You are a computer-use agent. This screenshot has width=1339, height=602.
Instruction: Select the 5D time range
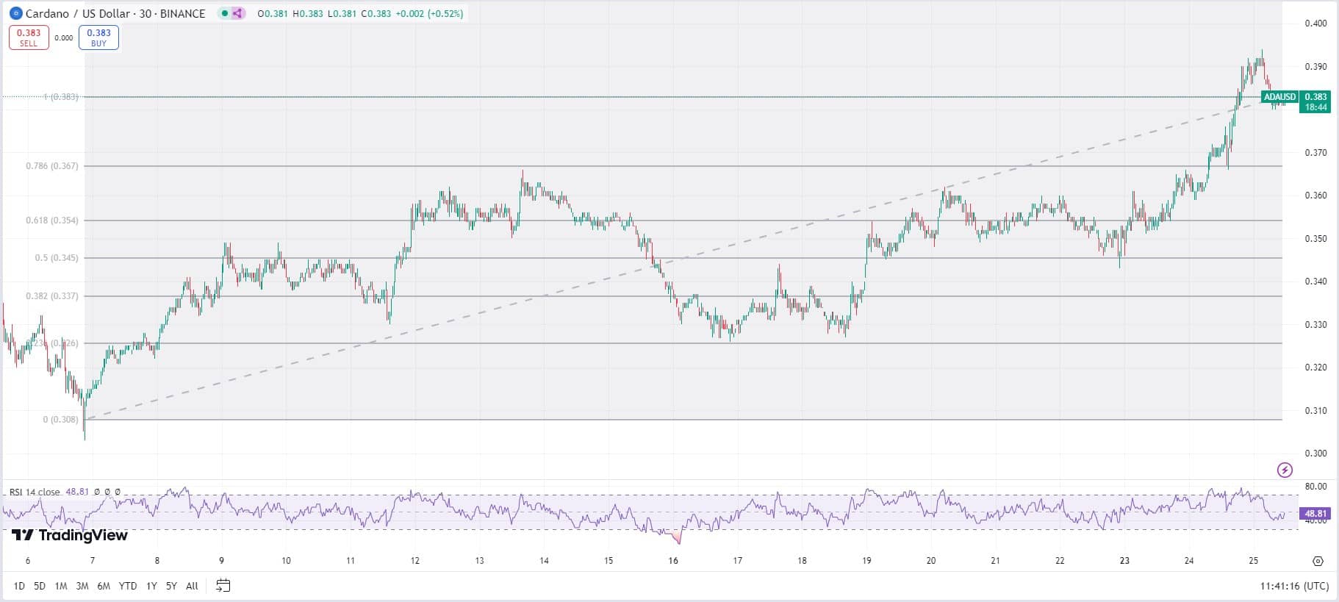pos(40,586)
